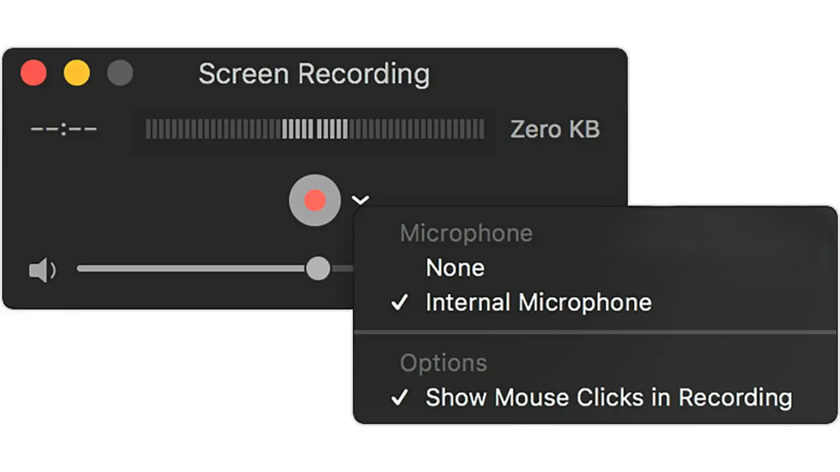Click the checkmark beside Show Mouse Clicks
Screen dimensions: 840x472
(399, 398)
